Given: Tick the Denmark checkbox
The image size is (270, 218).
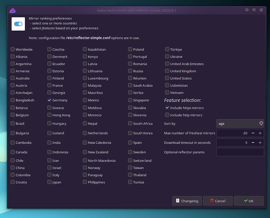Looking at the screenshot, I should tap(49, 56).
